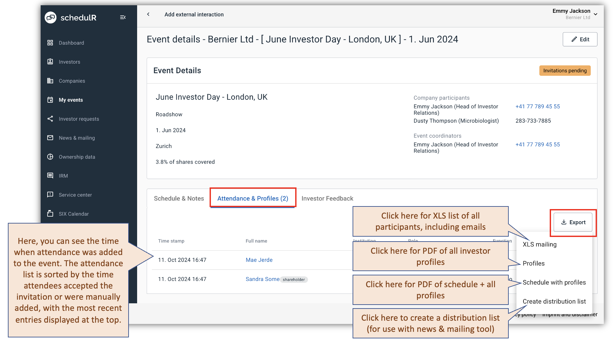Switch to the Schedule & Notes tab
The height and width of the screenshot is (342, 614).
179,199
